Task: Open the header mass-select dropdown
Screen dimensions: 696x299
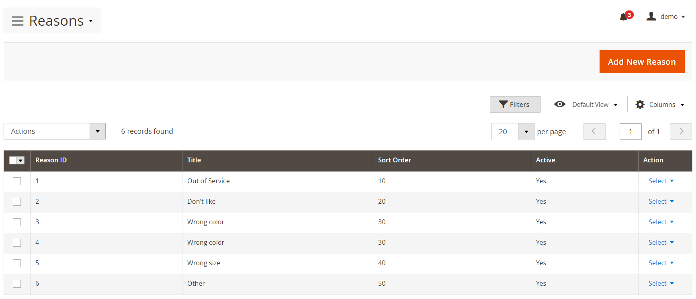Action: [21, 160]
